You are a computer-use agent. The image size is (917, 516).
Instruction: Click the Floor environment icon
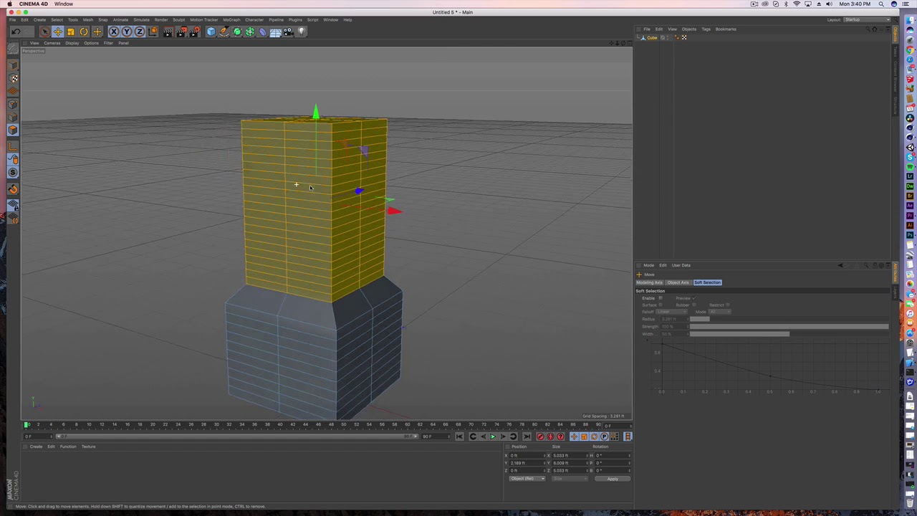tap(276, 32)
